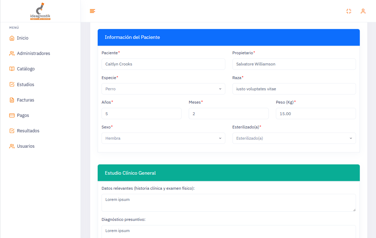376x238 pixels.
Task: Open Estudios menu item
Action: 26,85
